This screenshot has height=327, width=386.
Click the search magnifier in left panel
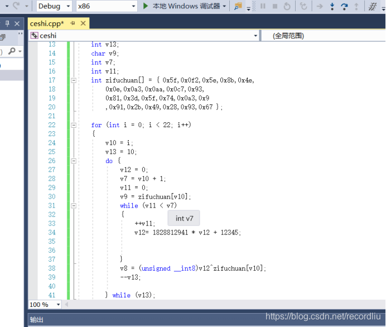[12, 51]
